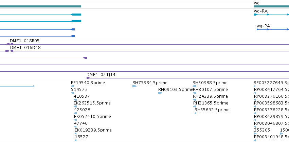Click the DME1-016D18 feature glyph
The image size is (289, 142).
click(9, 51)
